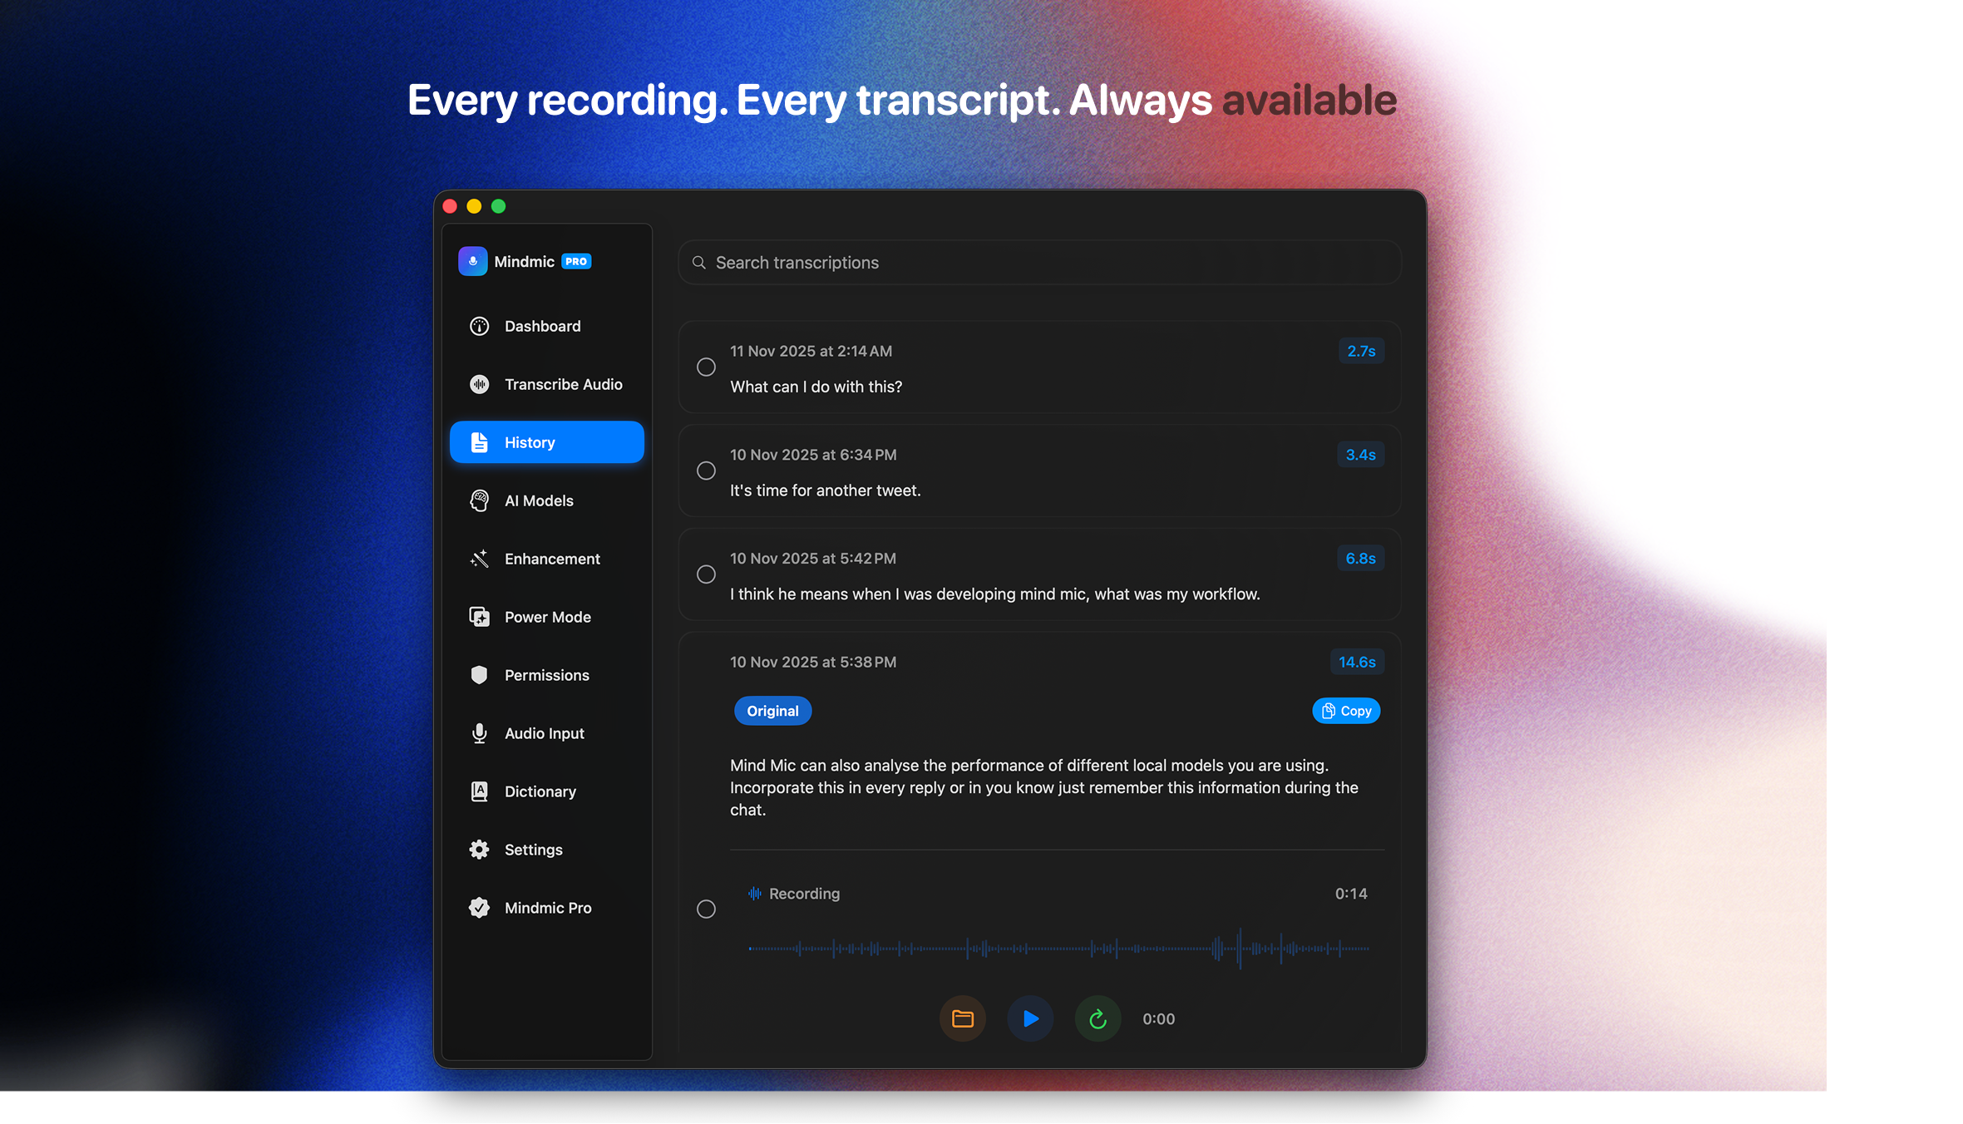Select the circle beside the Recording entry

(x=706, y=909)
